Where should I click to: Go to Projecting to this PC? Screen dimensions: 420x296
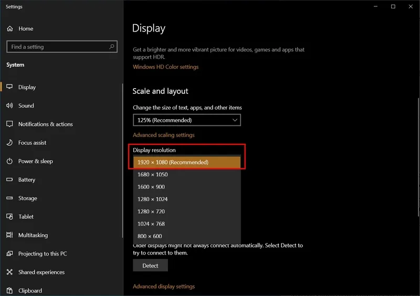(x=42, y=254)
